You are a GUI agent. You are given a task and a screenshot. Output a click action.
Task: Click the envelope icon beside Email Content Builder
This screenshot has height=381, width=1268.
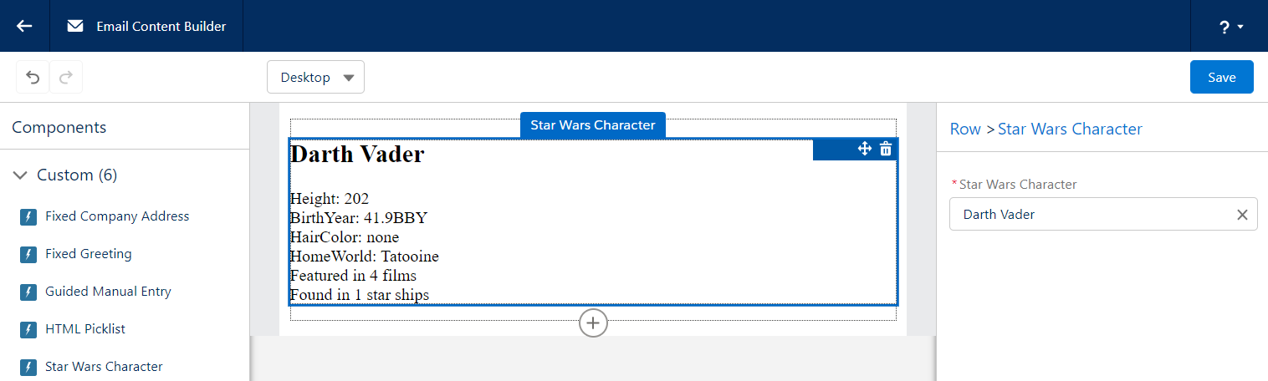click(75, 26)
